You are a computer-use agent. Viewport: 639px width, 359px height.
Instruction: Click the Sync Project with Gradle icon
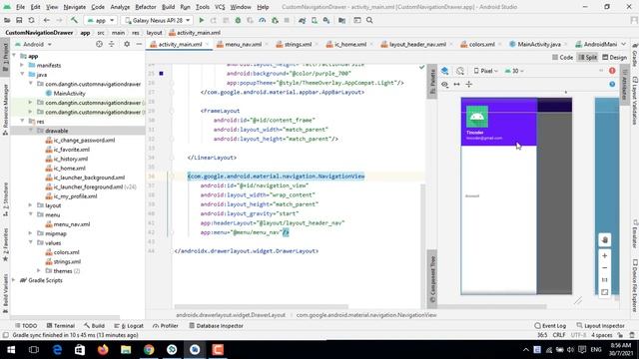click(x=302, y=20)
